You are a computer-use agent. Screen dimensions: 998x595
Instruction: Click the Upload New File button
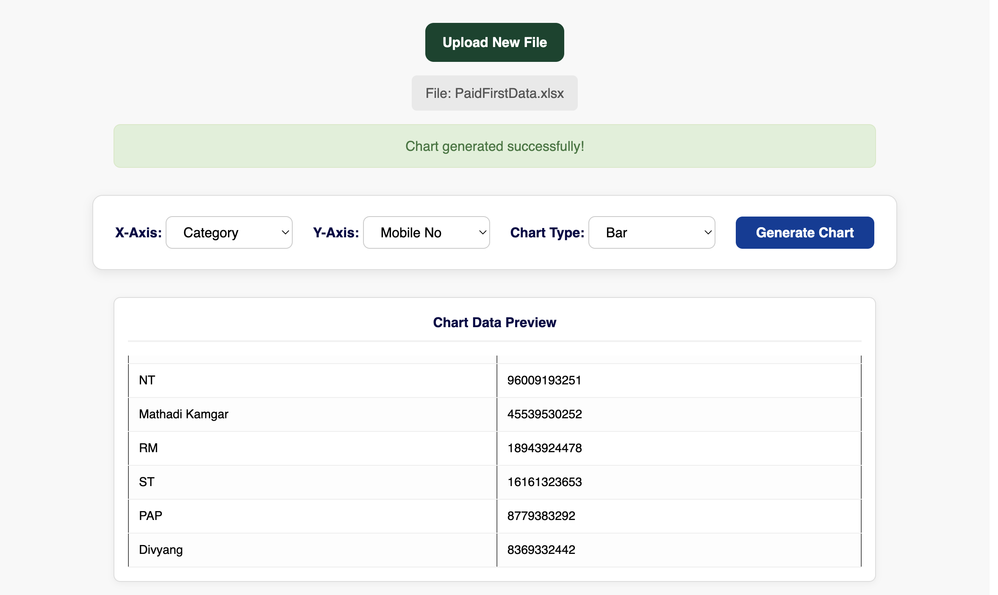pyautogui.click(x=494, y=42)
